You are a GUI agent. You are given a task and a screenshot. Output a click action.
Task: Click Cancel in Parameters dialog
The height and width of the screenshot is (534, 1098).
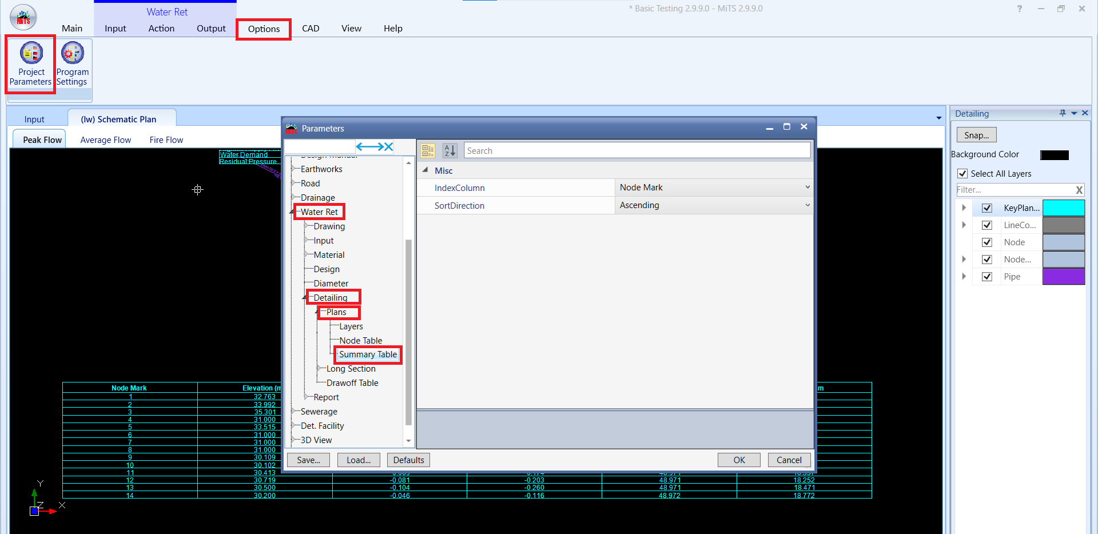[x=789, y=460]
